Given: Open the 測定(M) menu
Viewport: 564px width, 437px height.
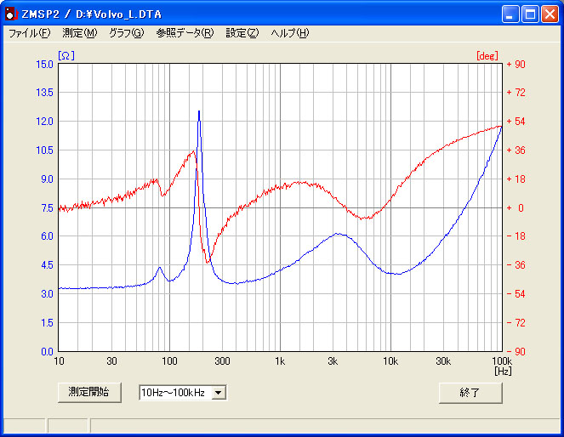Looking at the screenshot, I should (79, 33).
